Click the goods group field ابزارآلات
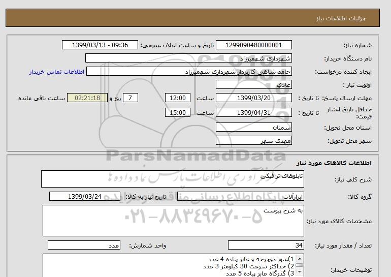Screen dimensions: 391x277 tap(240, 196)
